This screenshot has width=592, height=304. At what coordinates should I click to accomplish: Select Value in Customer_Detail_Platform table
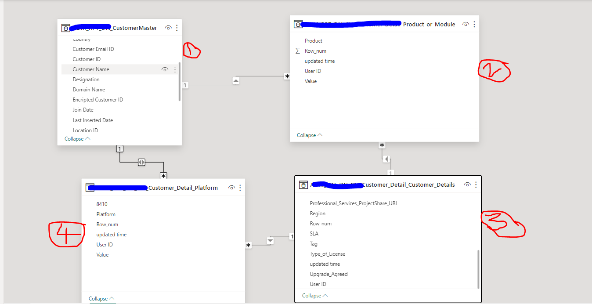click(x=102, y=255)
